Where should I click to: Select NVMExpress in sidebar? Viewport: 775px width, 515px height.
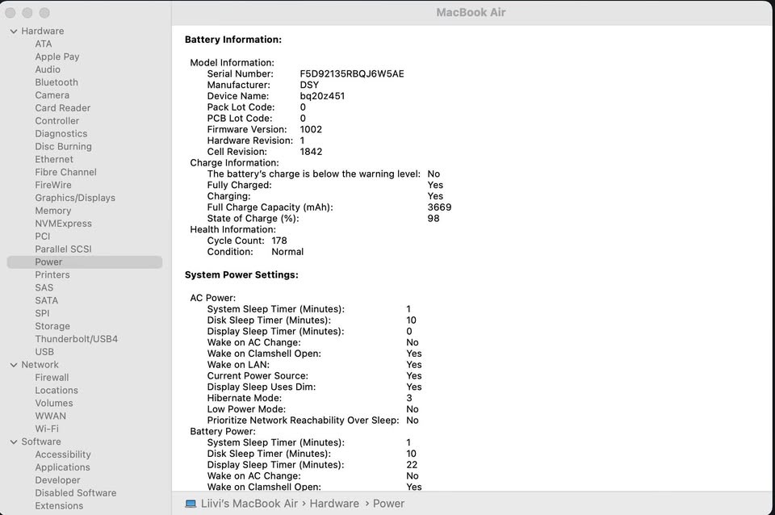point(63,224)
